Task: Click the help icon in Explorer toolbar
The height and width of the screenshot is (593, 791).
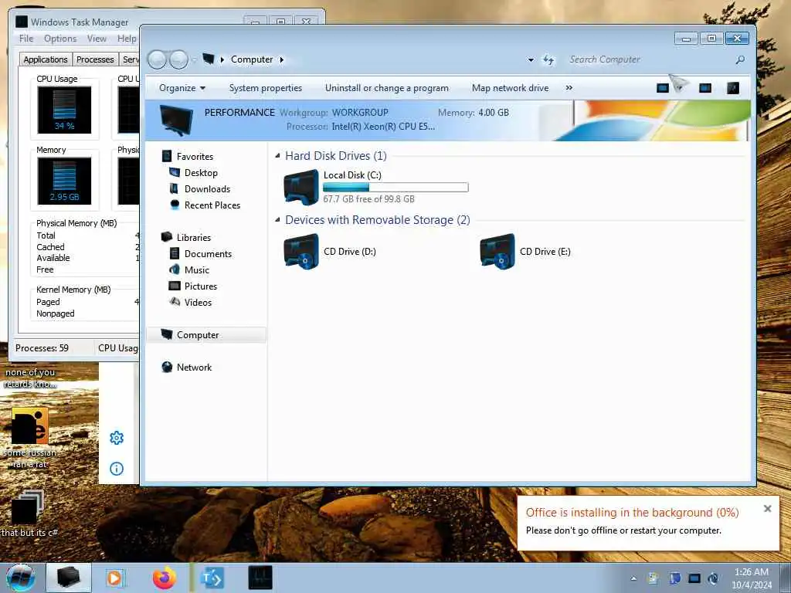Action: click(733, 88)
